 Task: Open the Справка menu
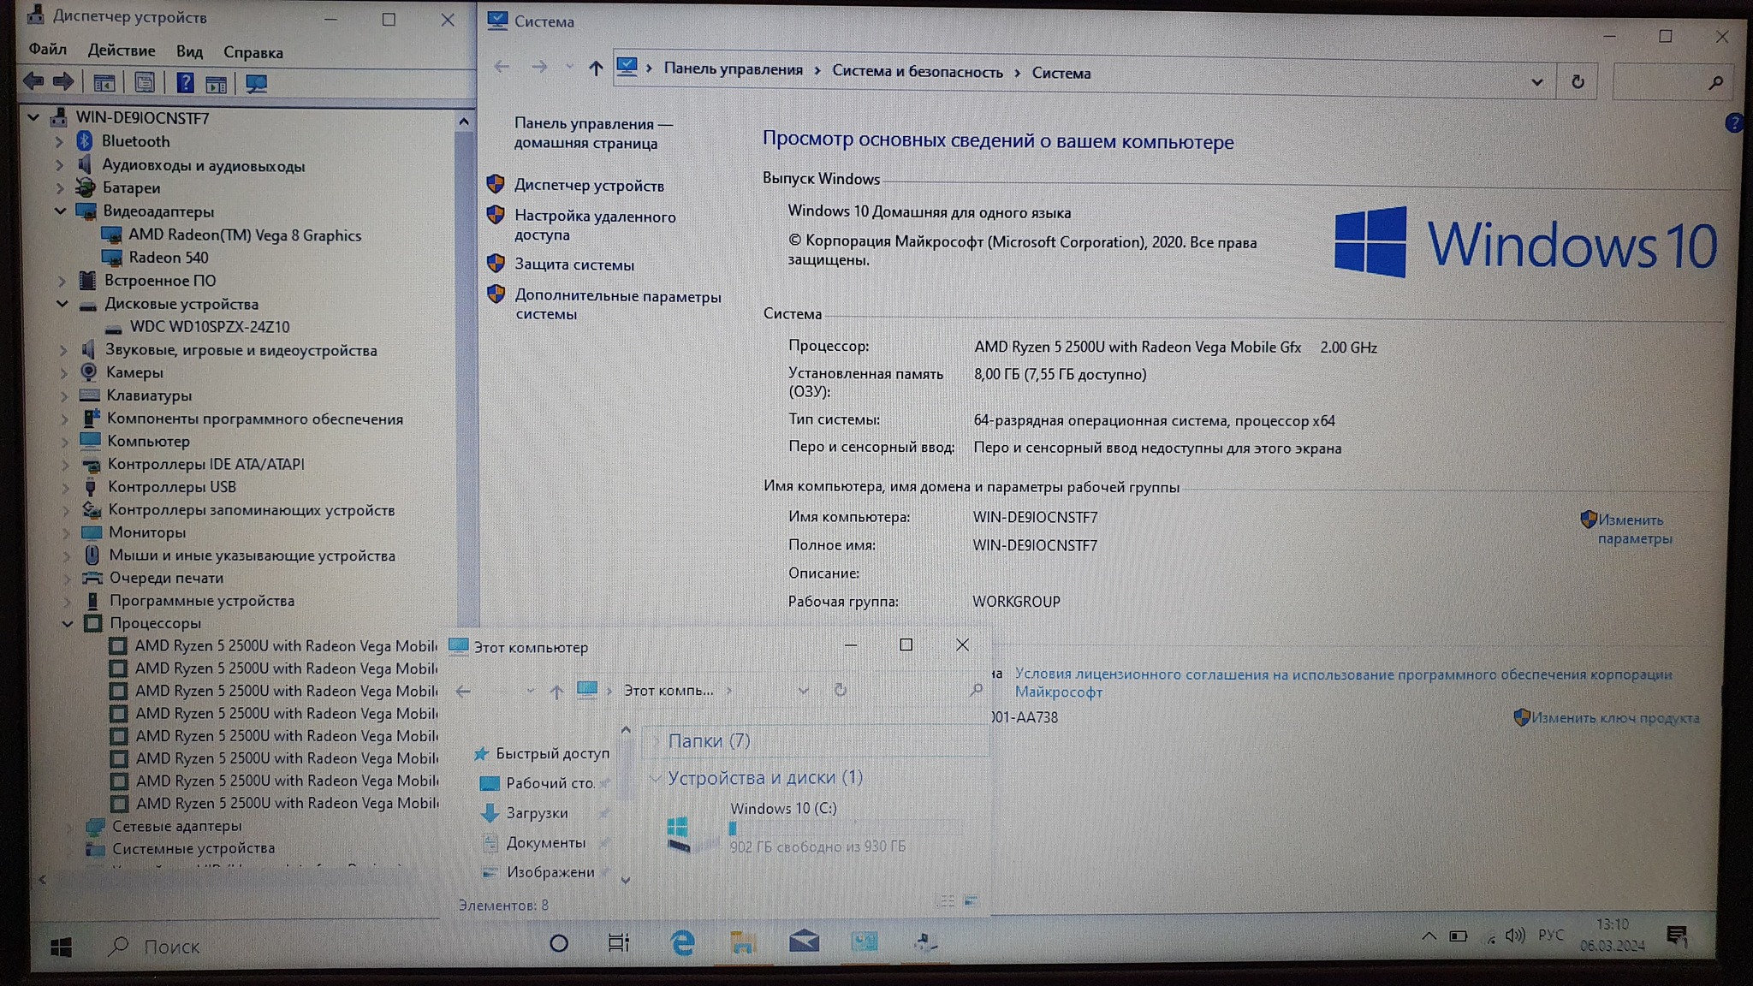click(x=253, y=52)
